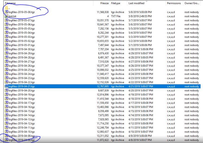This screenshot has width=203, height=143.
Task: Click filesize value 4 for test.txt
Action: coord(108,16)
